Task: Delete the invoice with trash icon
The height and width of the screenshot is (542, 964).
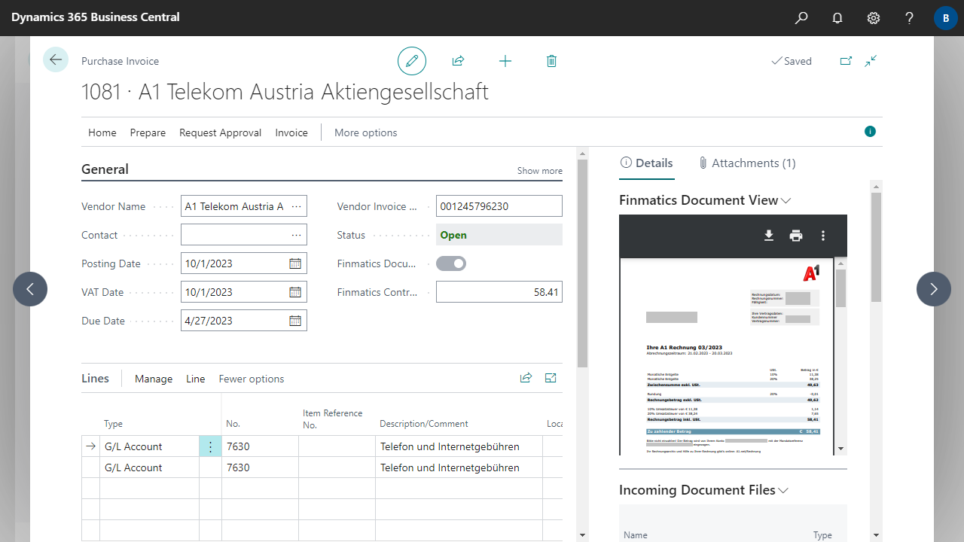Action: [551, 61]
